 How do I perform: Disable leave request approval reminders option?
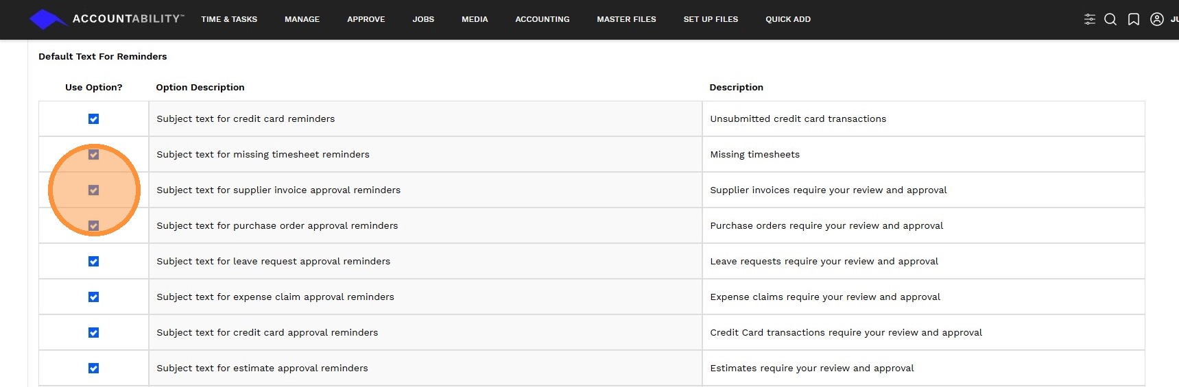pyautogui.click(x=94, y=262)
